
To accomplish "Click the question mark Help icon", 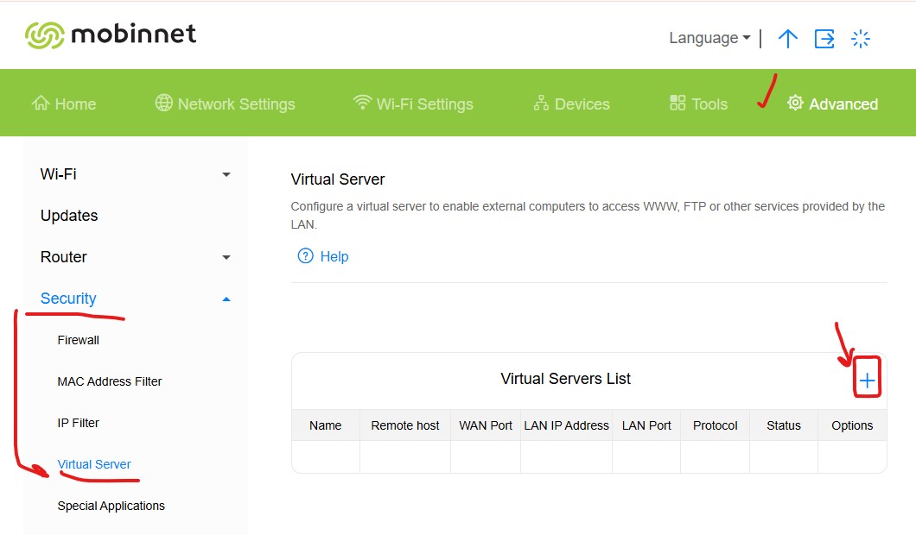I will (x=305, y=256).
